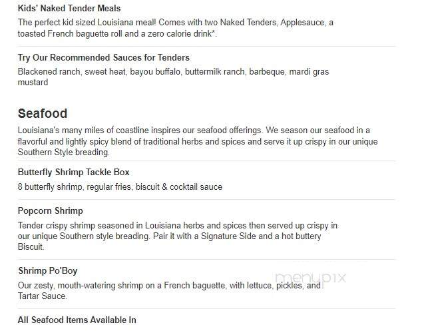Click the line ending with word Biscuit

pos(31,247)
